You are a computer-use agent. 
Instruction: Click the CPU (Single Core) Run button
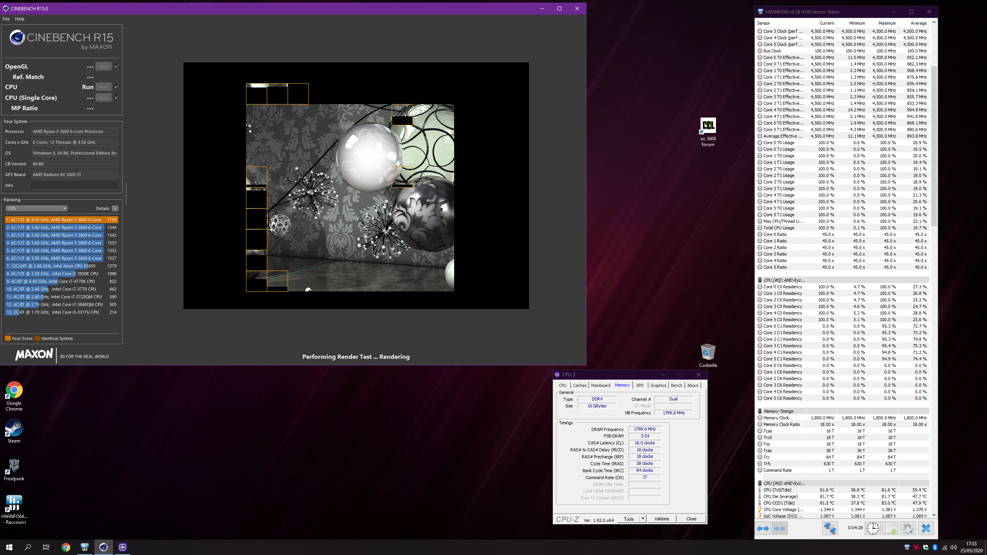tap(103, 98)
